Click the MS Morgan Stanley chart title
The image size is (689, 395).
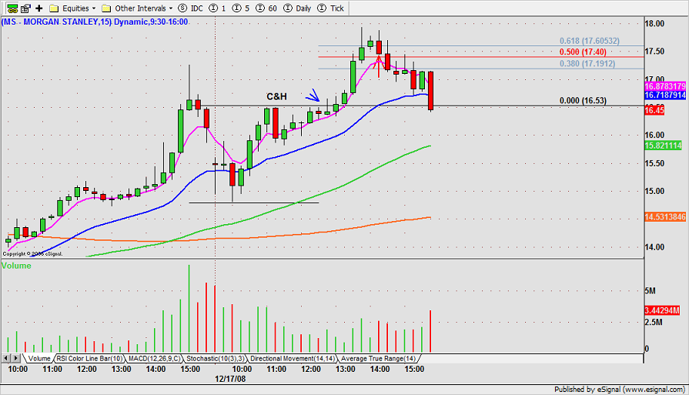tap(95, 22)
